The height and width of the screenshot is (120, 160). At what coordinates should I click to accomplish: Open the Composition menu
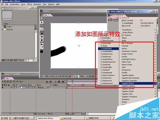tap(15, 4)
